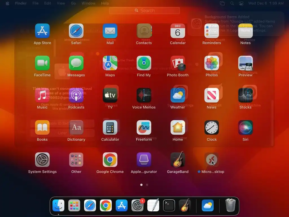
Task: Open Clock app icon
Action: (212, 127)
